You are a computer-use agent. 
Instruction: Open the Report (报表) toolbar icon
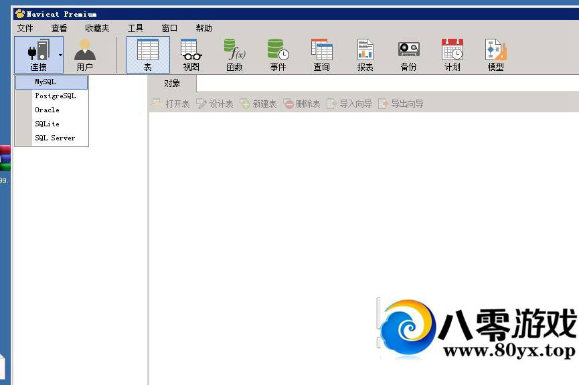point(365,55)
